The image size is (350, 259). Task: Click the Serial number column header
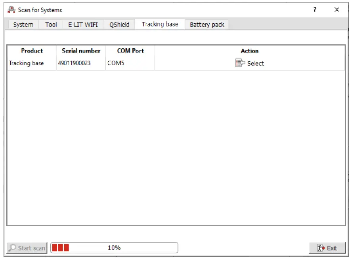click(80, 51)
